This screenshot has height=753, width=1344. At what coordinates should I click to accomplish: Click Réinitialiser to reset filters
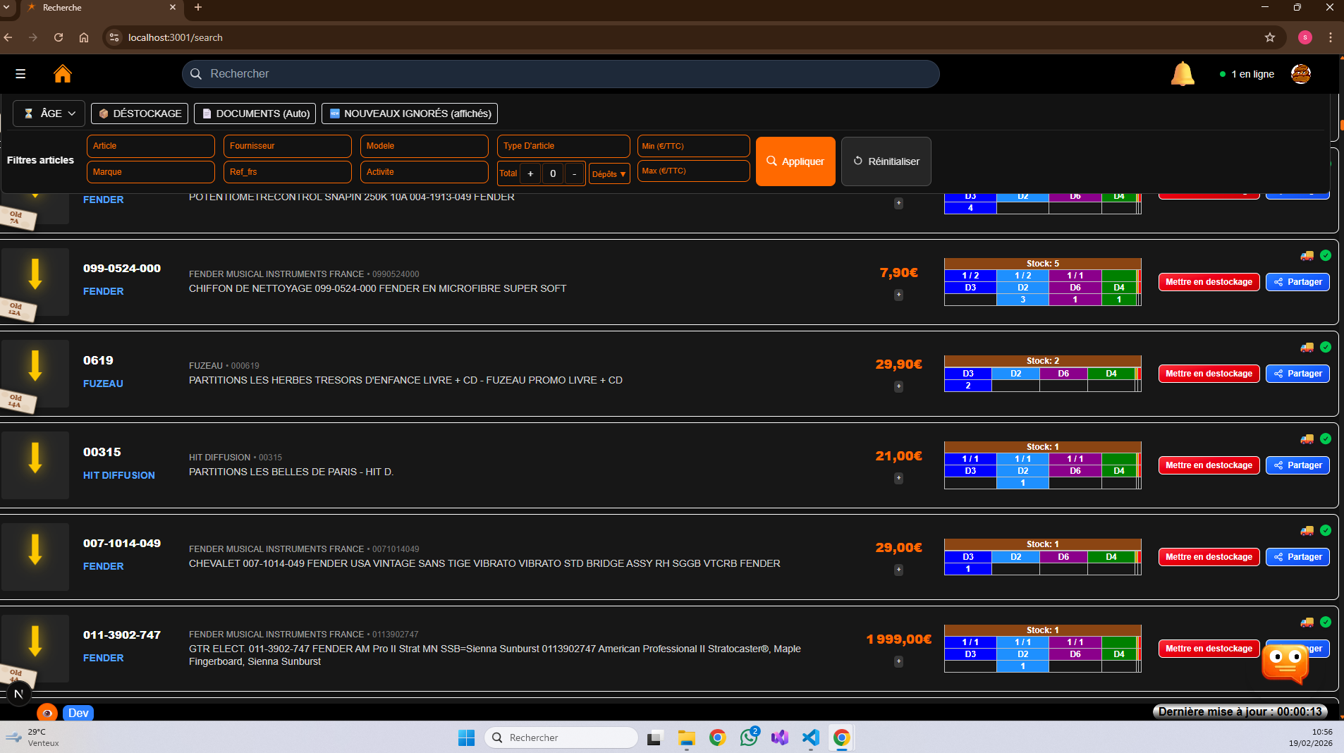[886, 161]
